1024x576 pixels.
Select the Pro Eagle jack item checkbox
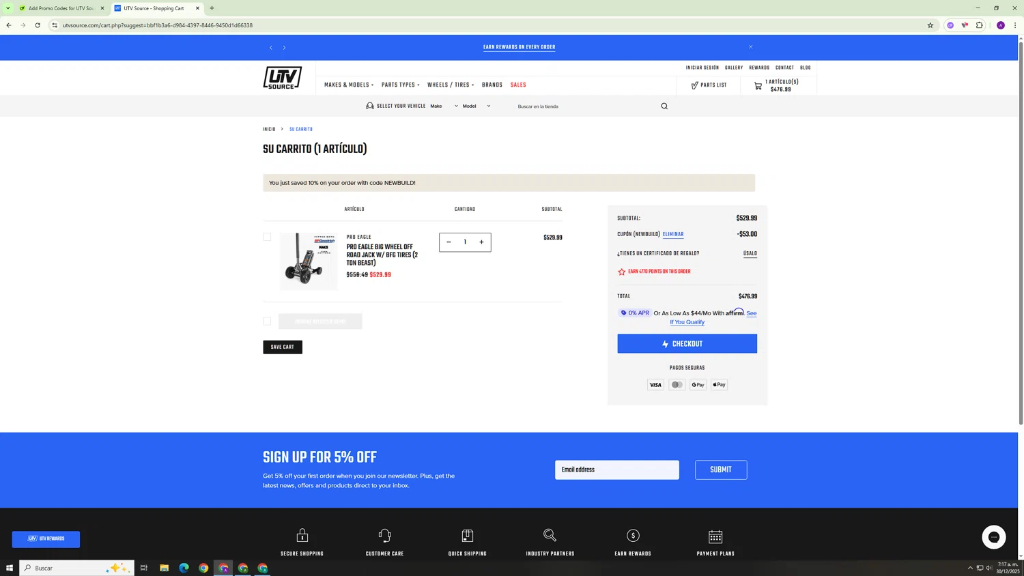(267, 237)
